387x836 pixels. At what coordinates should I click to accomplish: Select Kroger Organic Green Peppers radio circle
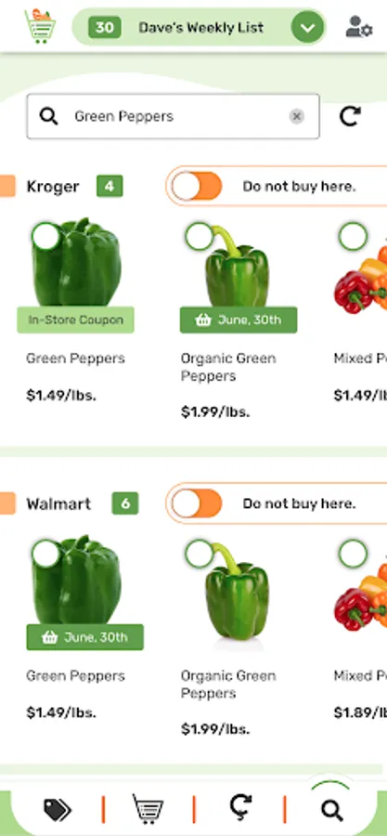pyautogui.click(x=200, y=236)
